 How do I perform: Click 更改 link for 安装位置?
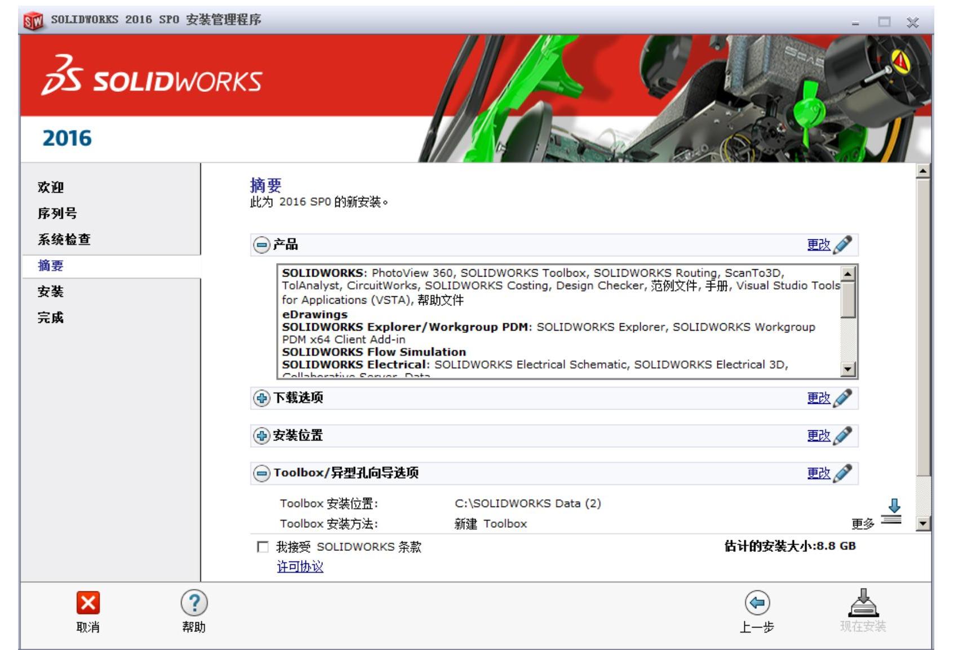[819, 435]
